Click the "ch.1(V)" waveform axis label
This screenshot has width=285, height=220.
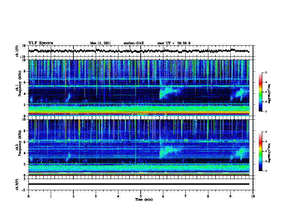pyautogui.click(x=17, y=51)
